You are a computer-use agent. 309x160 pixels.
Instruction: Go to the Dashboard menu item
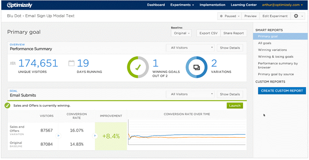(x=156, y=5)
